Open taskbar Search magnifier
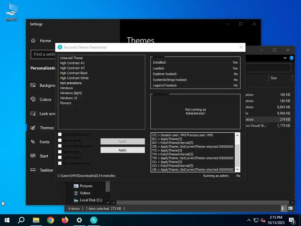 [x=21, y=220]
